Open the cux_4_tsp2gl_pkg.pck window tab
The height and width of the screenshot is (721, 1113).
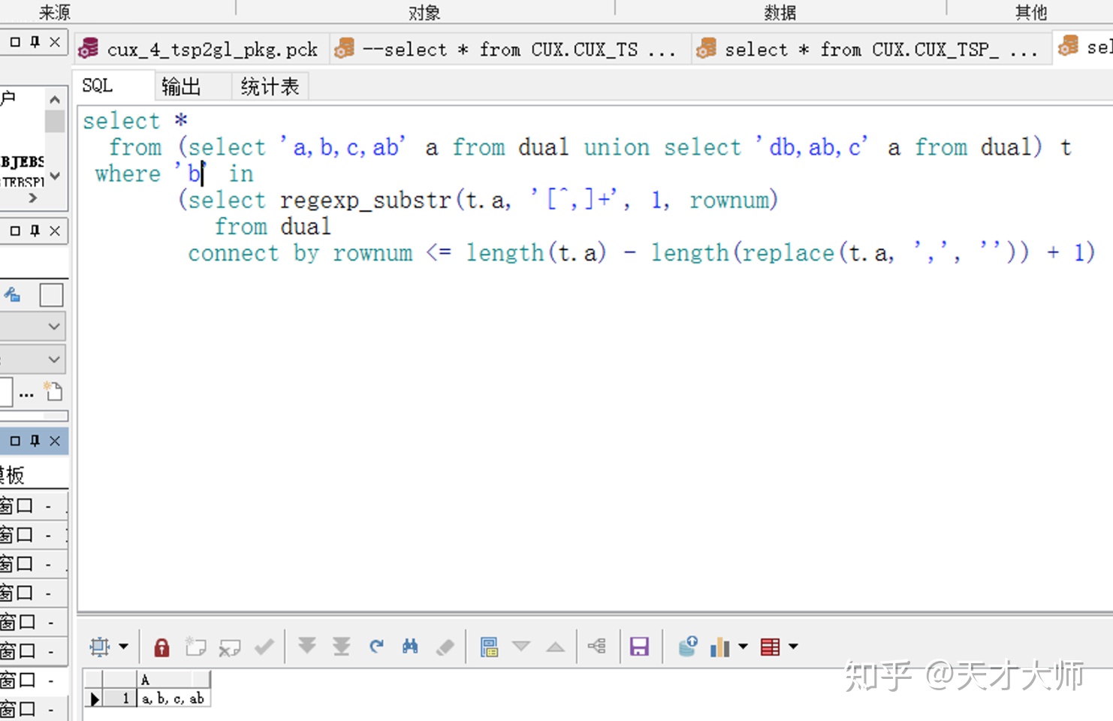(x=201, y=49)
